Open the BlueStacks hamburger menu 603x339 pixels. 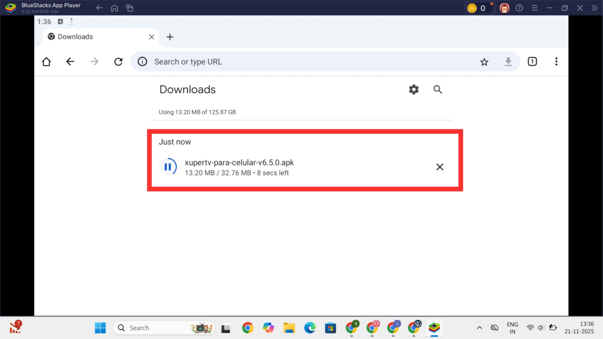pos(534,8)
